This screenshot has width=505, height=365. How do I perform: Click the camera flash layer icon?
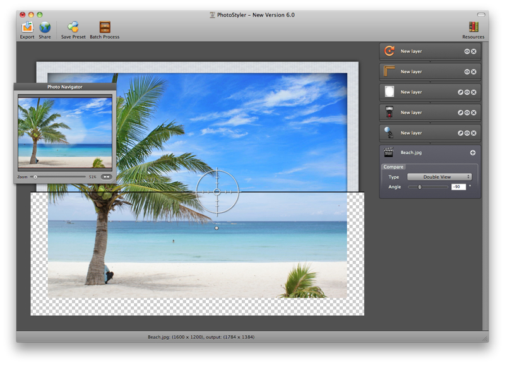(389, 112)
